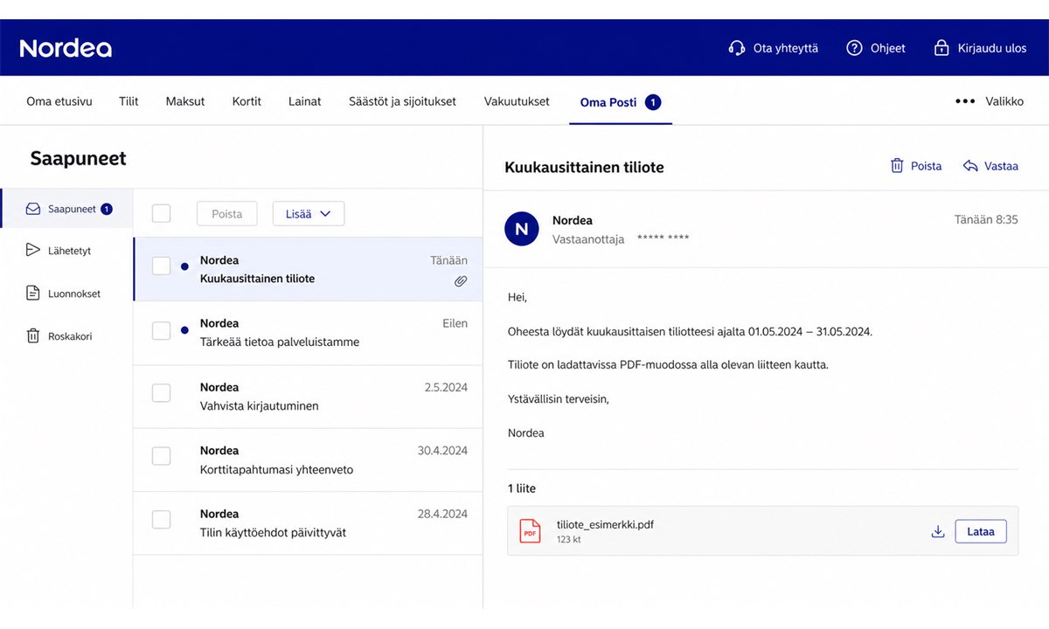Viewport: 1049px width, 629px height.
Task: Open the Luonnokset folder
Action: coord(66,294)
